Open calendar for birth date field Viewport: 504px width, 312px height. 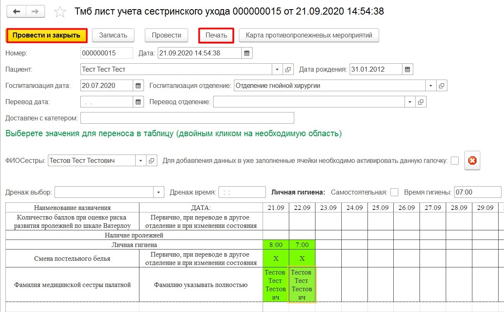(408, 69)
